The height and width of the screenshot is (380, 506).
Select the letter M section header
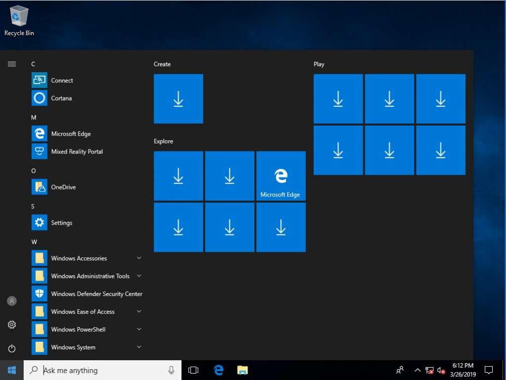coord(34,117)
